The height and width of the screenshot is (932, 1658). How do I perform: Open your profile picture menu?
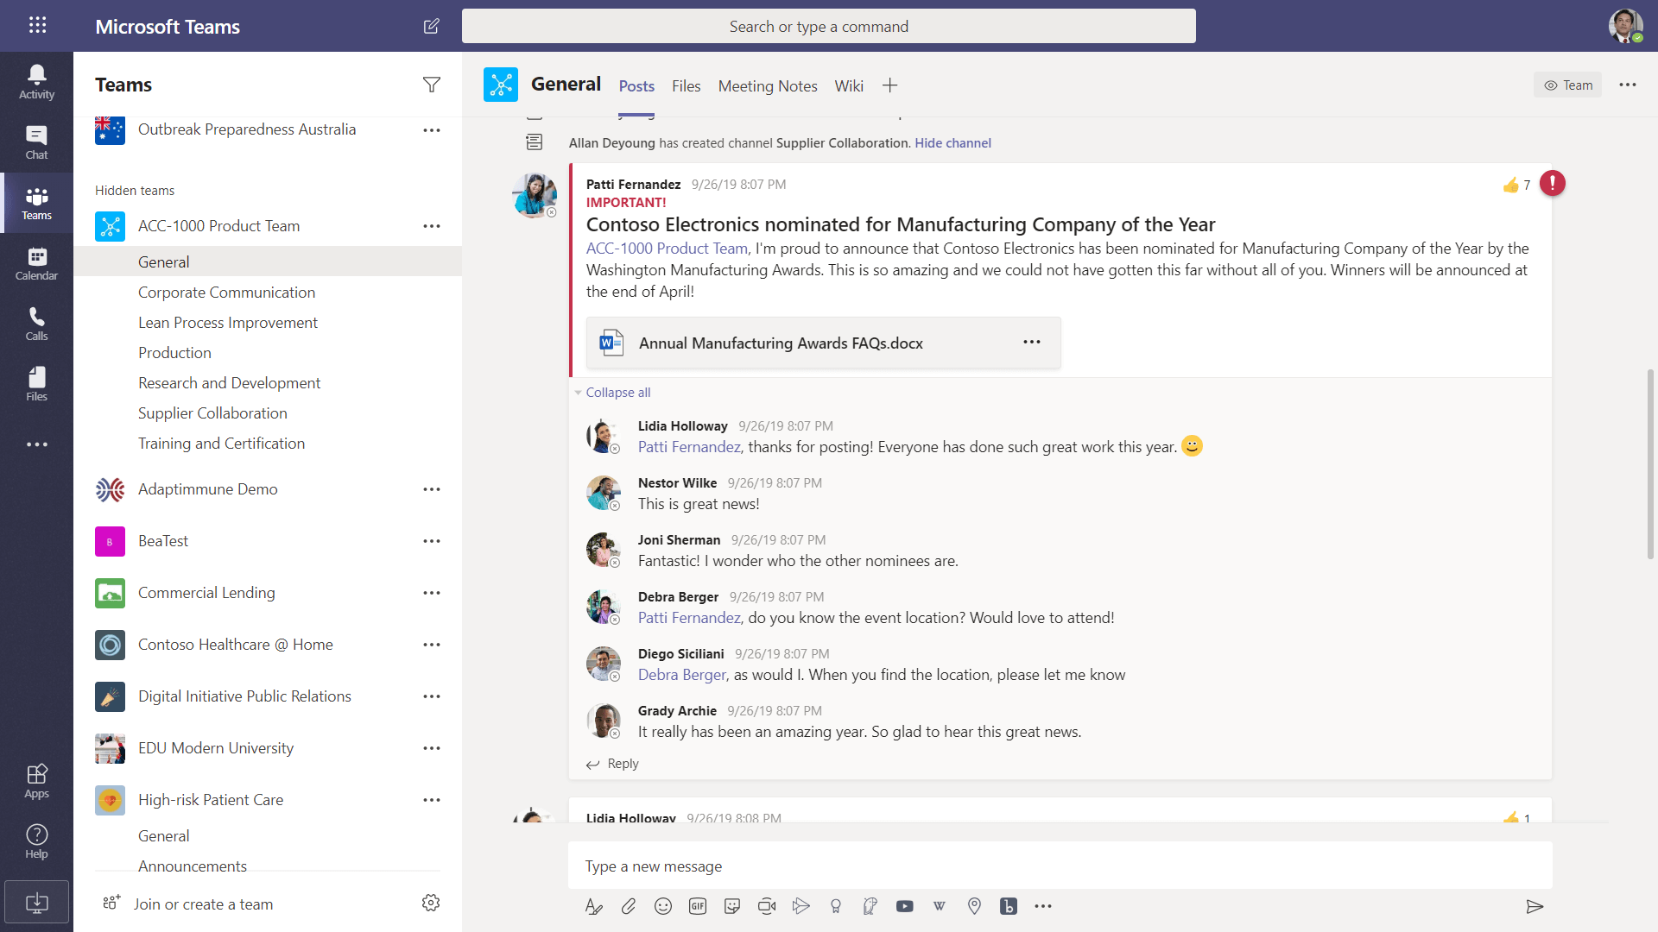1625,26
